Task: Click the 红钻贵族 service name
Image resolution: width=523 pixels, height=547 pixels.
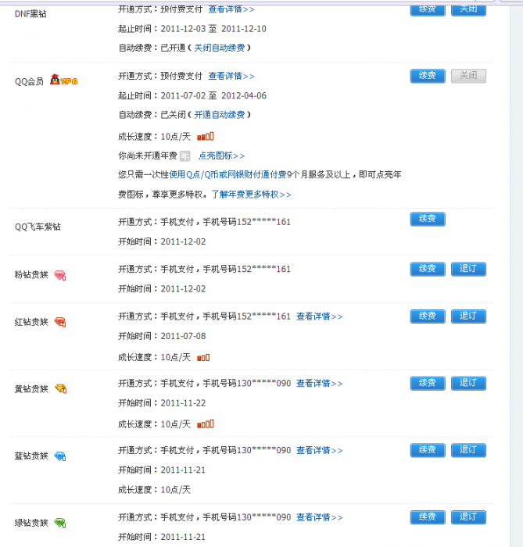Action: point(31,322)
